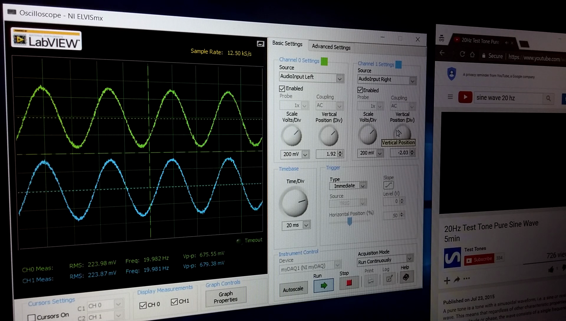This screenshot has height=321, width=566.
Task: Click the green Run arrow button
Action: pyautogui.click(x=323, y=285)
